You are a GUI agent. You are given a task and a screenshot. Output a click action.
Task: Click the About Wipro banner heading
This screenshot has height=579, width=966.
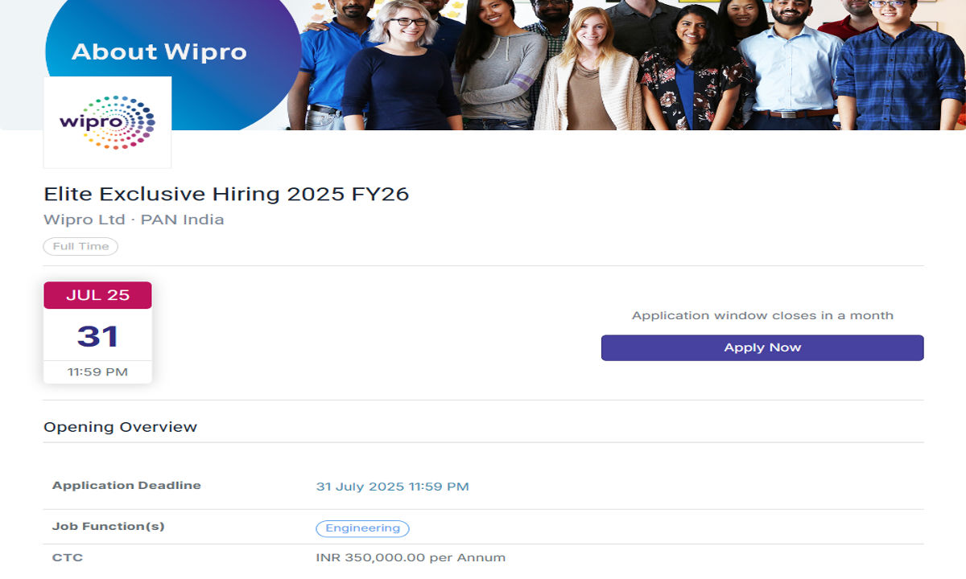tap(159, 52)
